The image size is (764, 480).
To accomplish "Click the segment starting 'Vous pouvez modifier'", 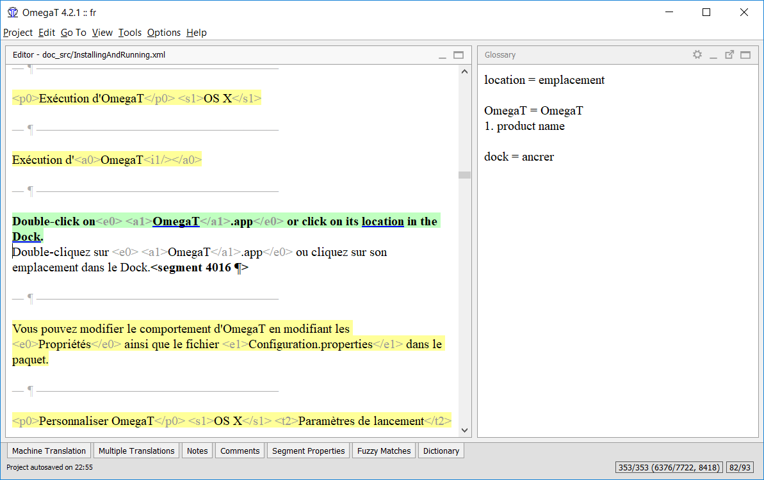I will (x=228, y=344).
